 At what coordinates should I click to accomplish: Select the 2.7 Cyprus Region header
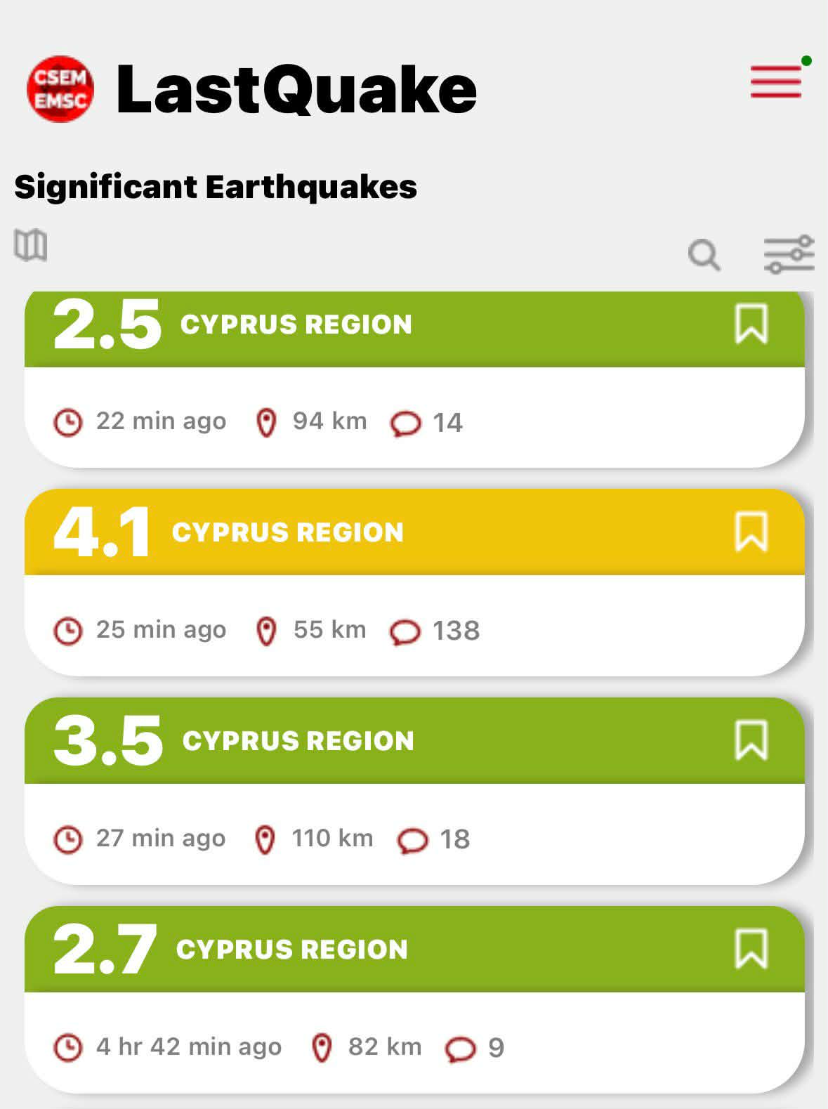pos(292,950)
